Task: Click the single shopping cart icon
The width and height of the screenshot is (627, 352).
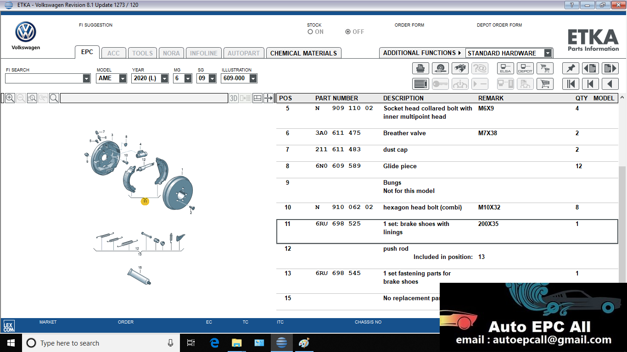Action: tap(545, 84)
